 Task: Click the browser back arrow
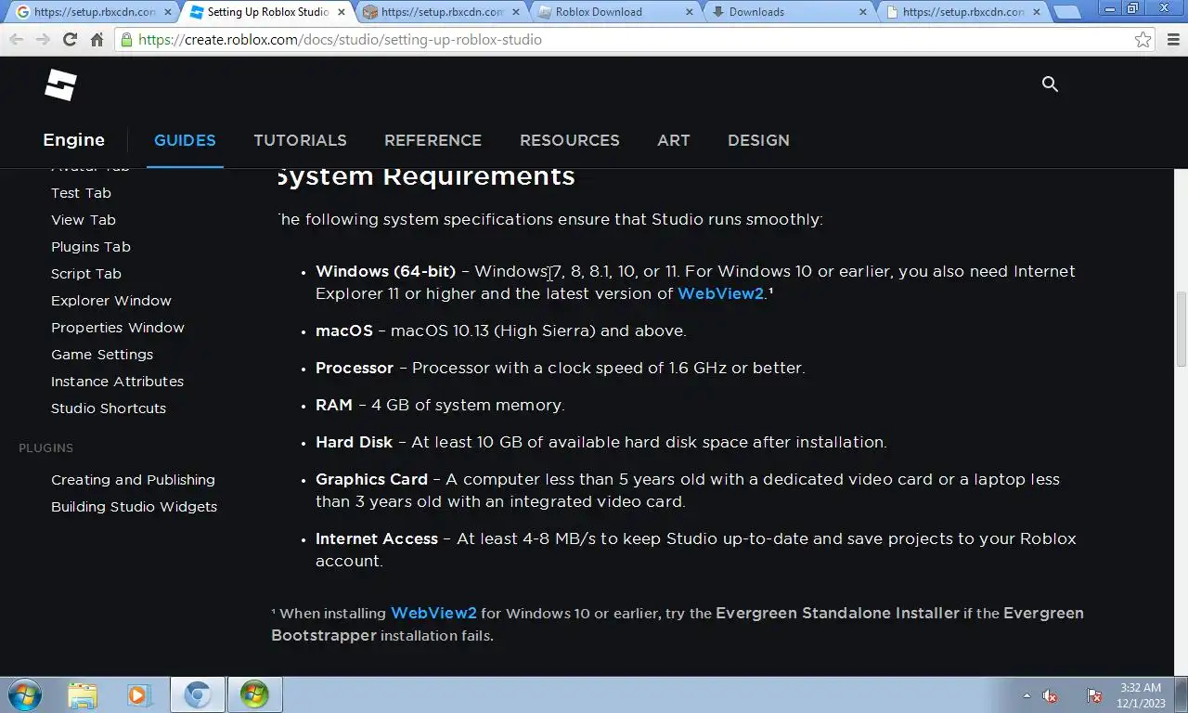tap(17, 40)
